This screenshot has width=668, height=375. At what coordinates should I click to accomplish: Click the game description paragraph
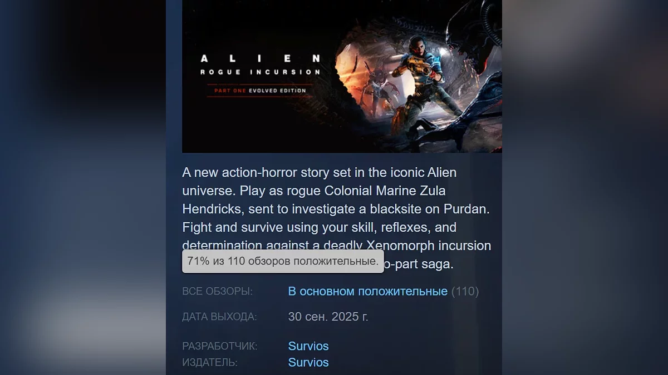pos(337,218)
